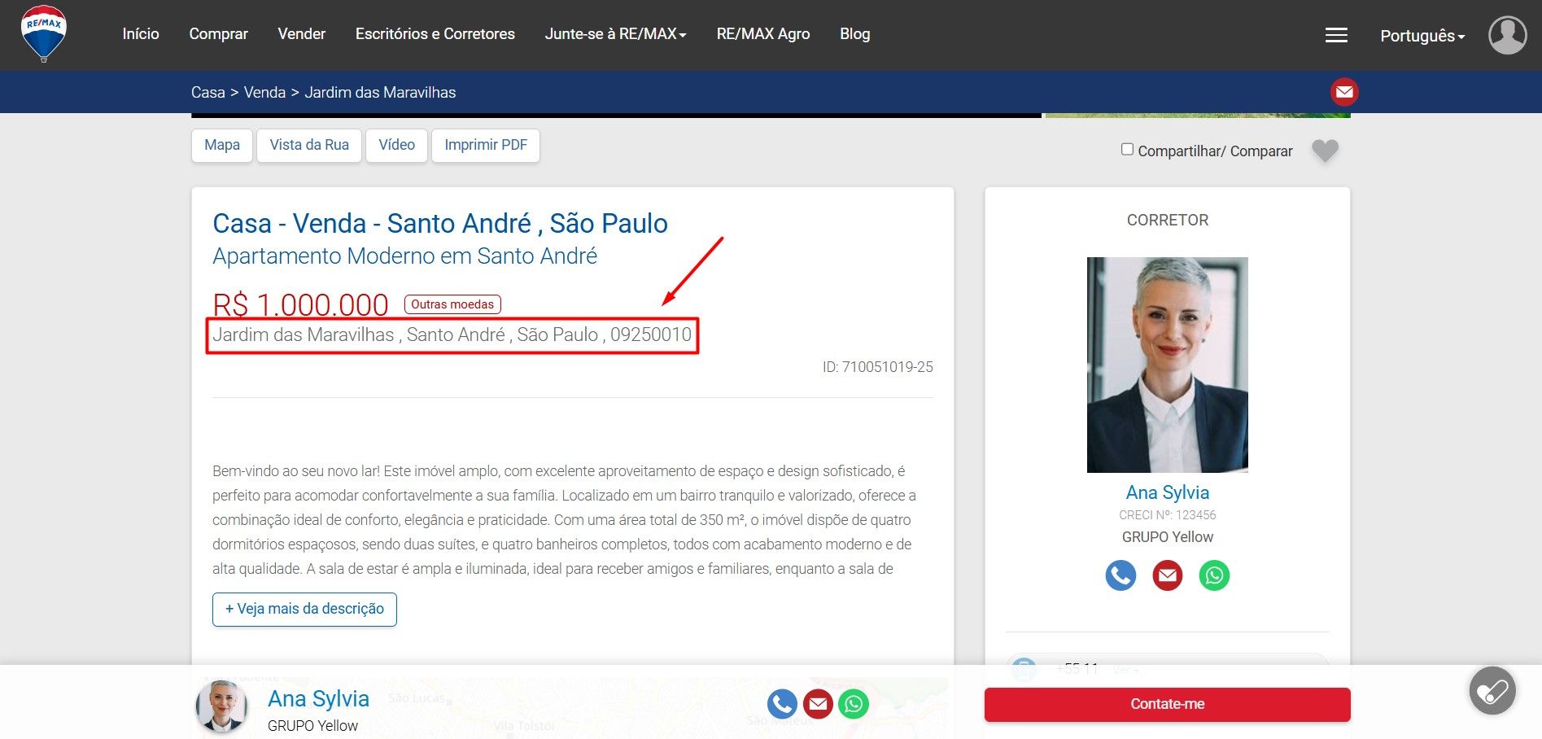
Task: Open Ana Sylvia's profile link in Corretor card
Action: pyautogui.click(x=1168, y=492)
